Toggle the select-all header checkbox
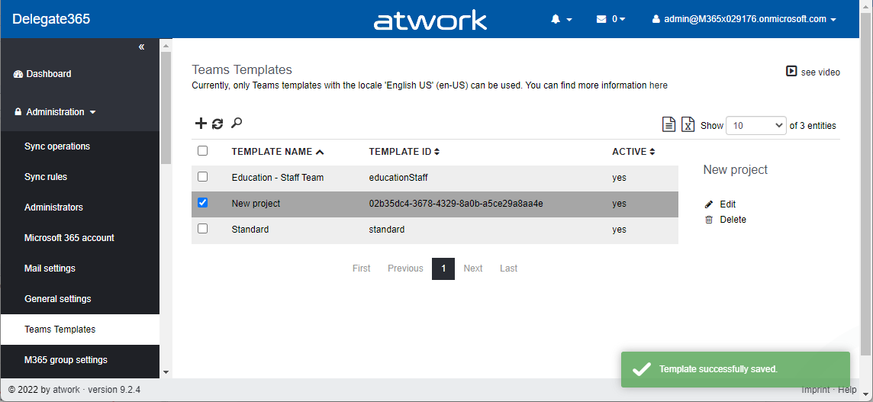This screenshot has width=873, height=402. (x=203, y=150)
